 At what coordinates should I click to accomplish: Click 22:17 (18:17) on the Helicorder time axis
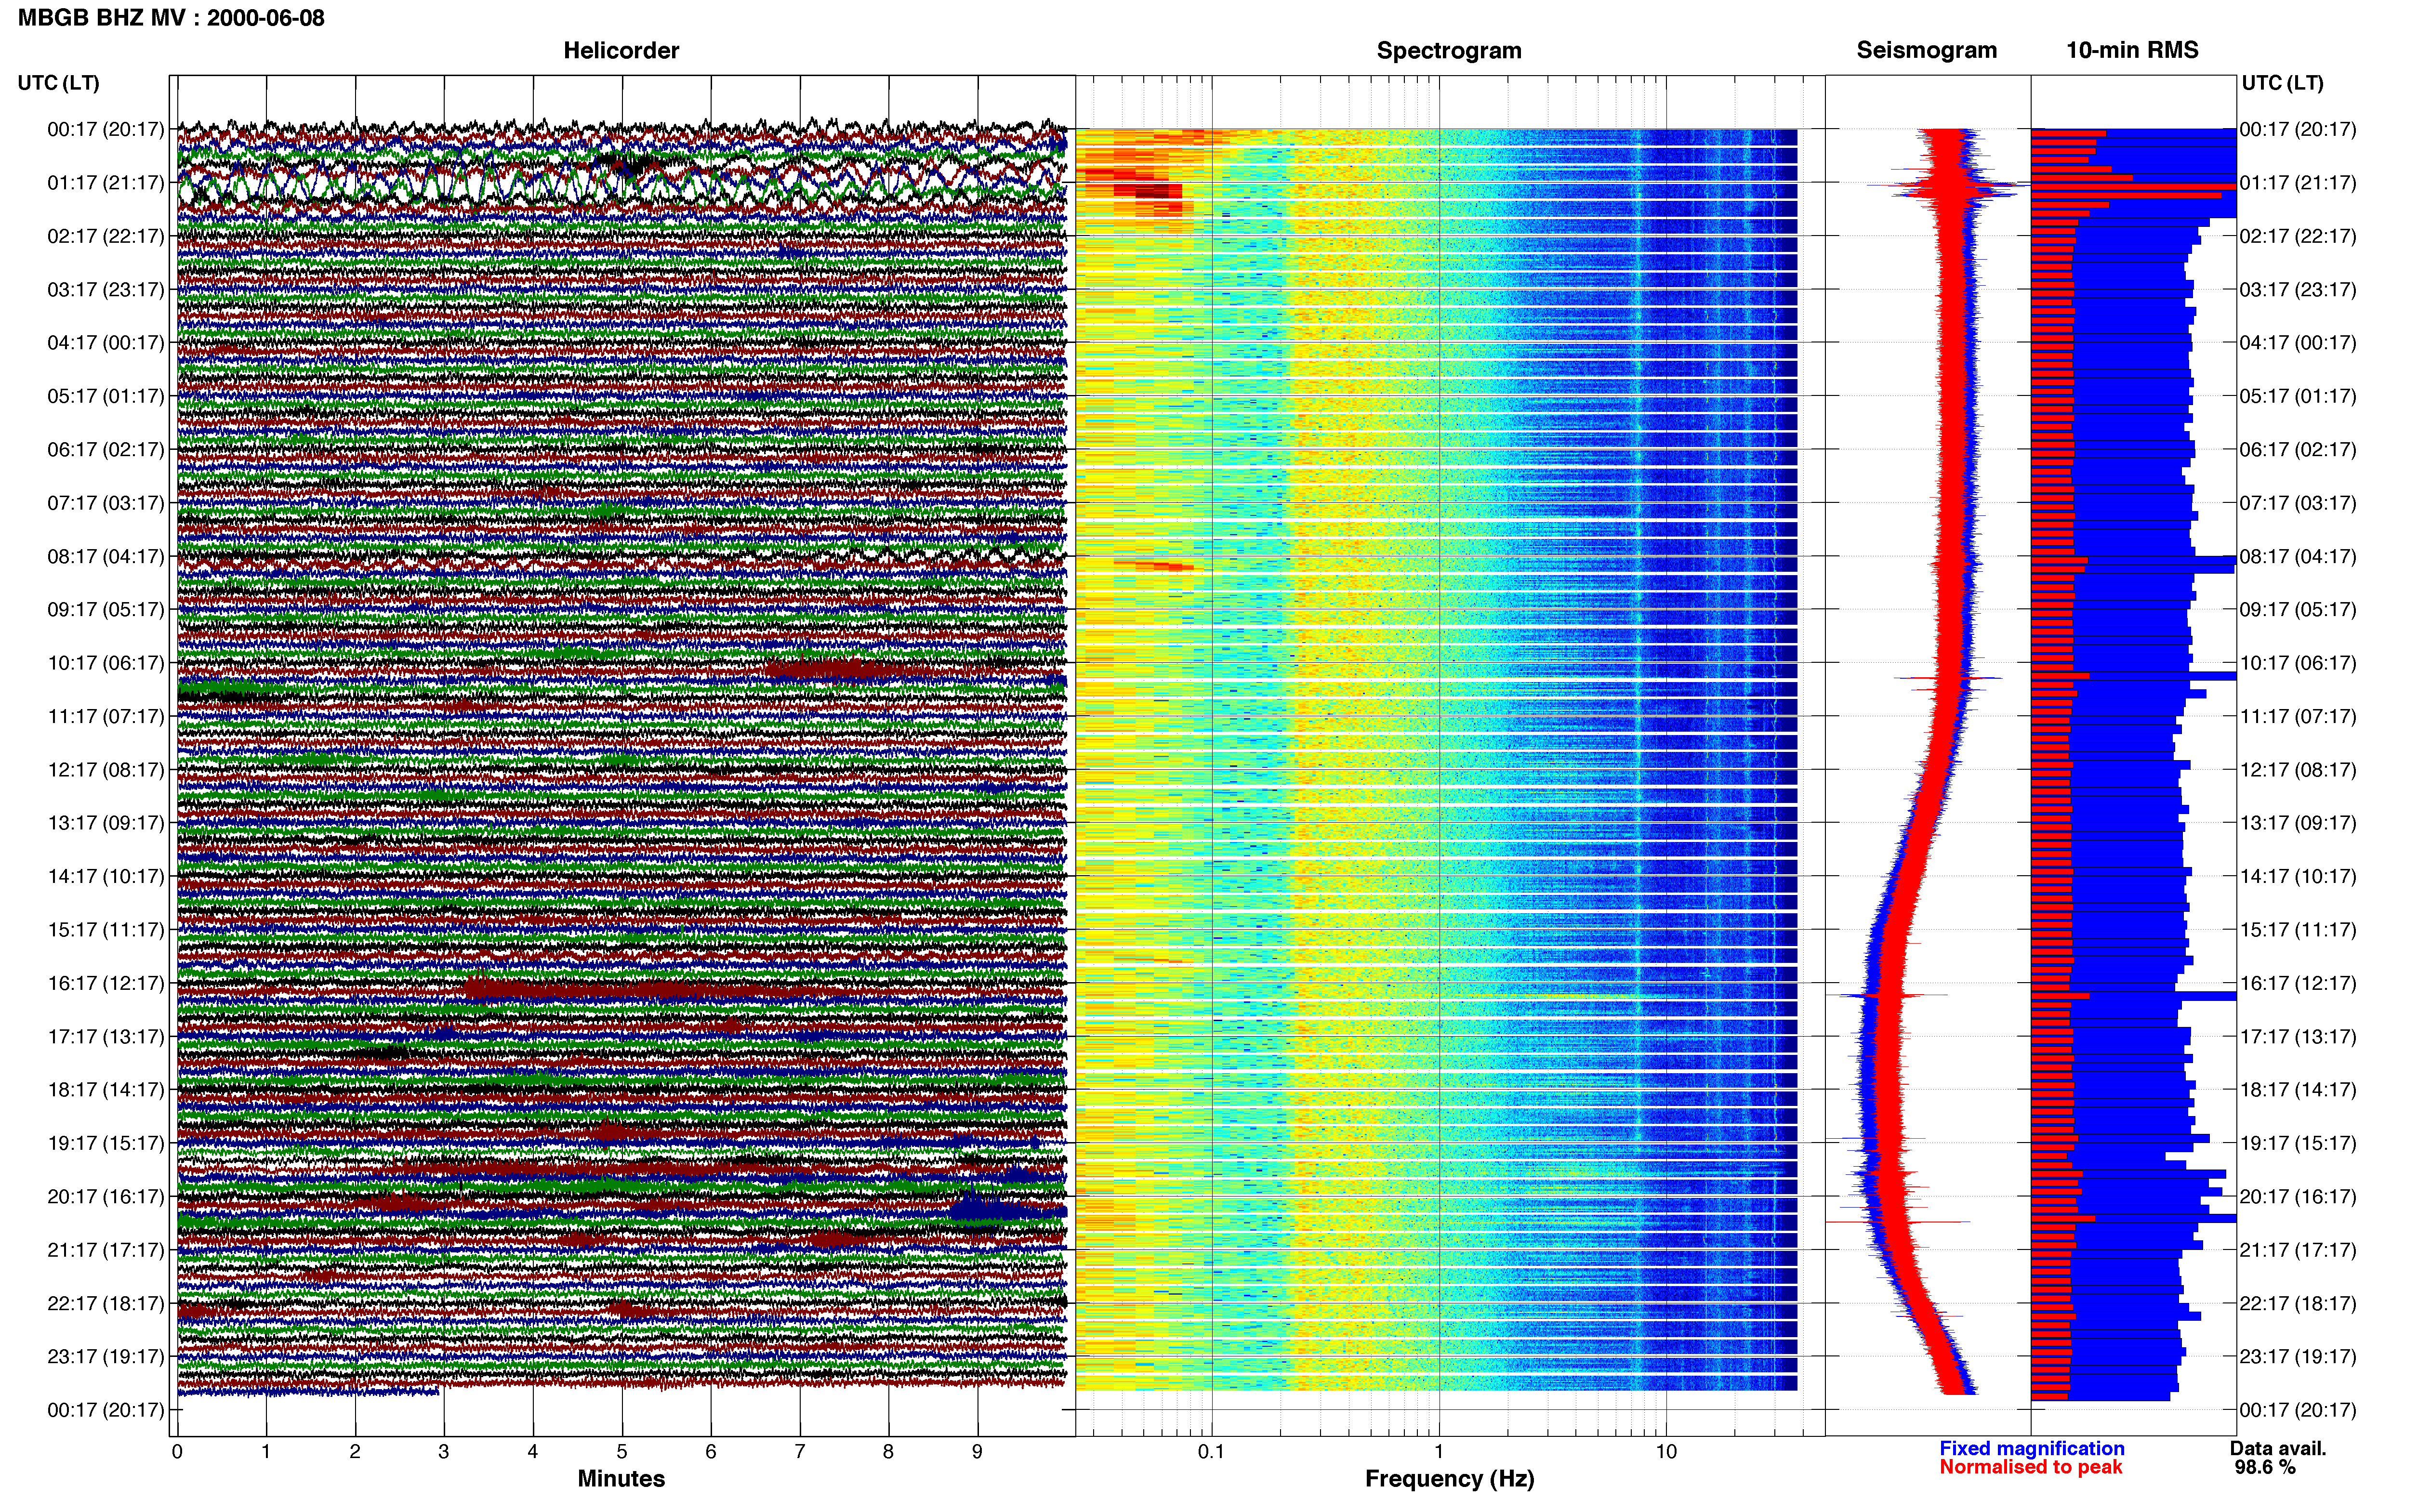click(106, 1303)
